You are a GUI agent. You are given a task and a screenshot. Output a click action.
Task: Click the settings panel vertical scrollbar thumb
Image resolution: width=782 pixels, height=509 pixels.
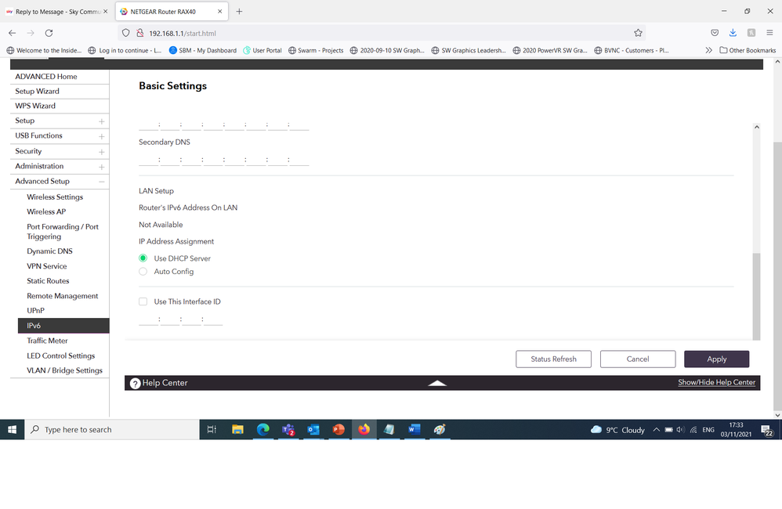pyautogui.click(x=757, y=296)
